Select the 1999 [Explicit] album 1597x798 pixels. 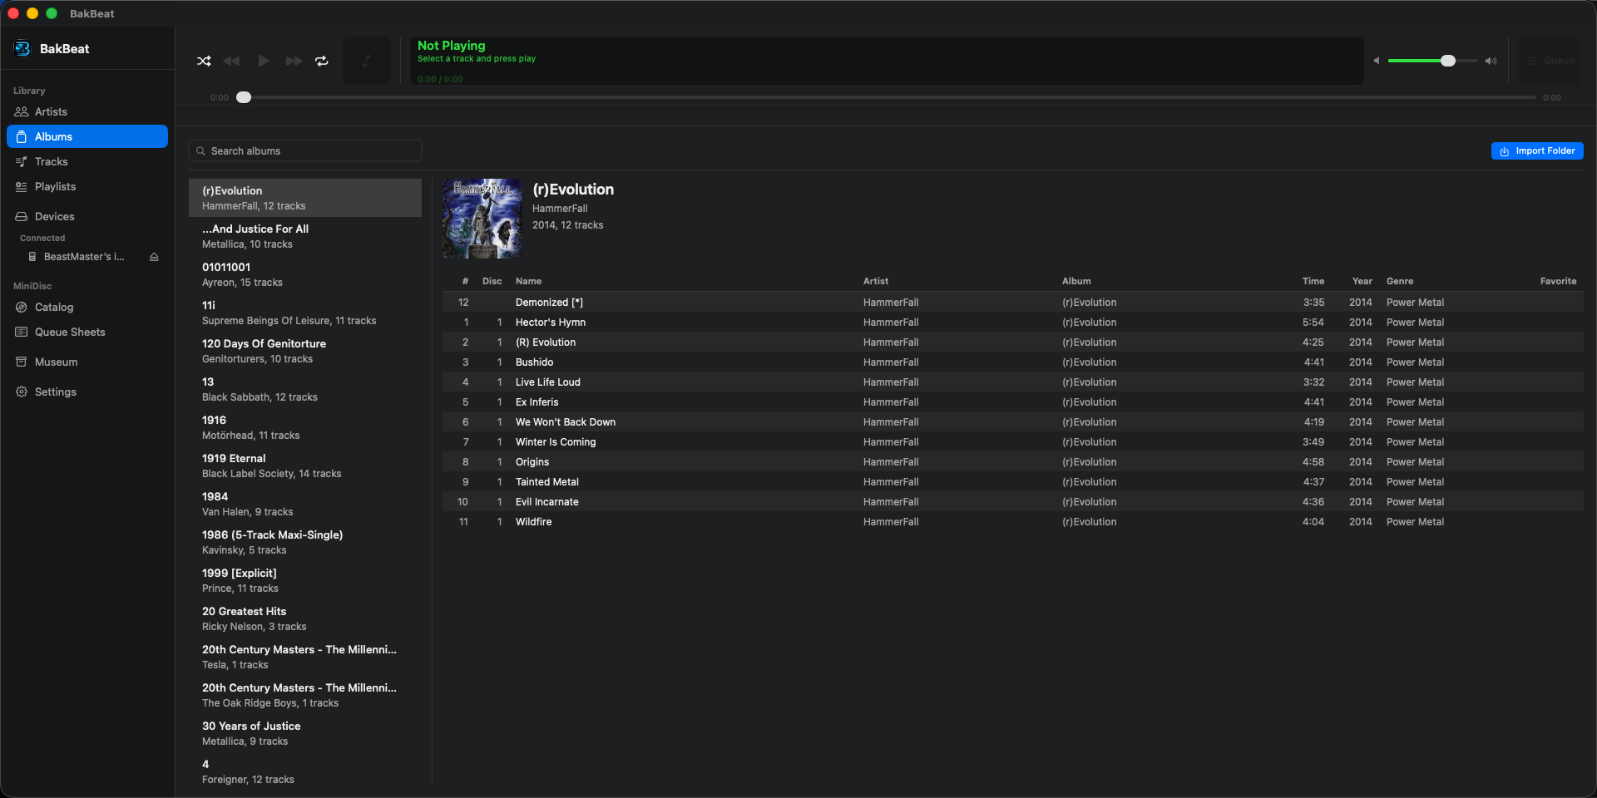tap(305, 580)
